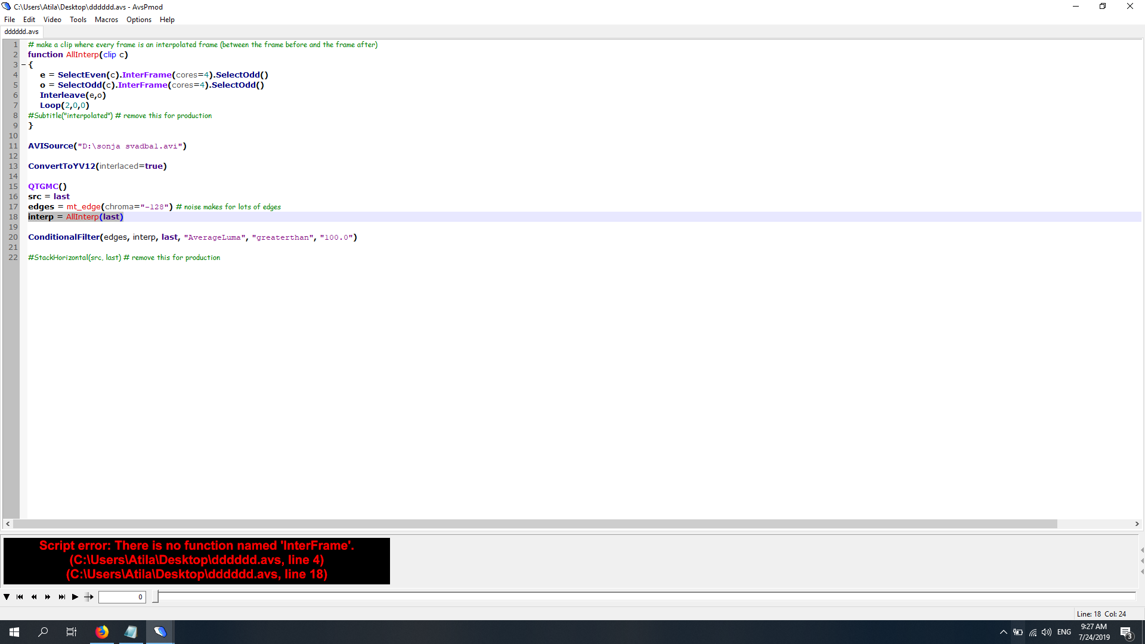The height and width of the screenshot is (644, 1145).
Task: Open the Windows notification center icon
Action: (1126, 632)
